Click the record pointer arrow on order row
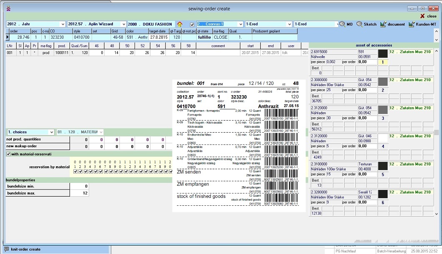This screenshot has width=442, height=254. point(7,37)
